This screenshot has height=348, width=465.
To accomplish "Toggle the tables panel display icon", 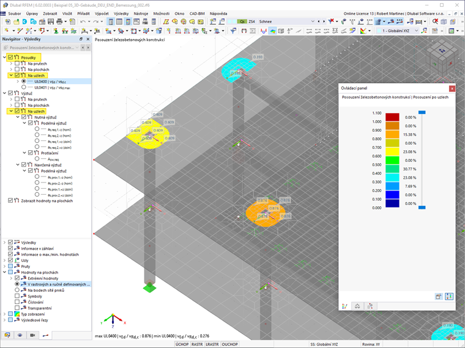I will pyautogui.click(x=119, y=21).
